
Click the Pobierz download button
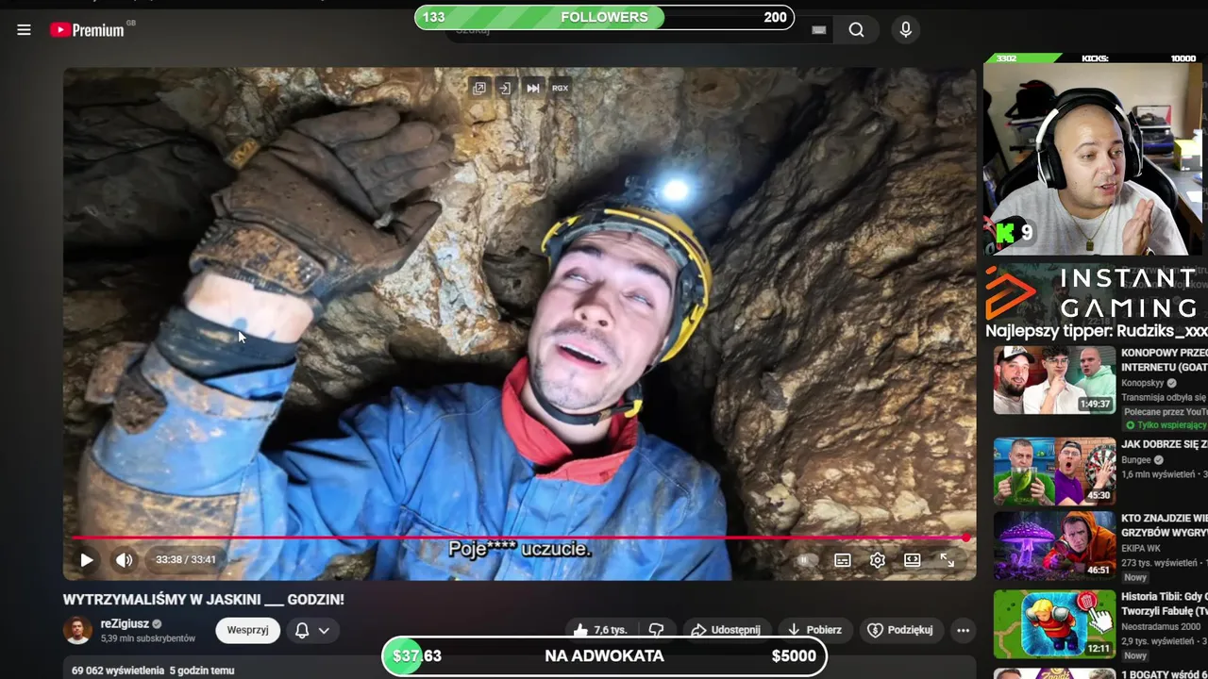point(815,630)
